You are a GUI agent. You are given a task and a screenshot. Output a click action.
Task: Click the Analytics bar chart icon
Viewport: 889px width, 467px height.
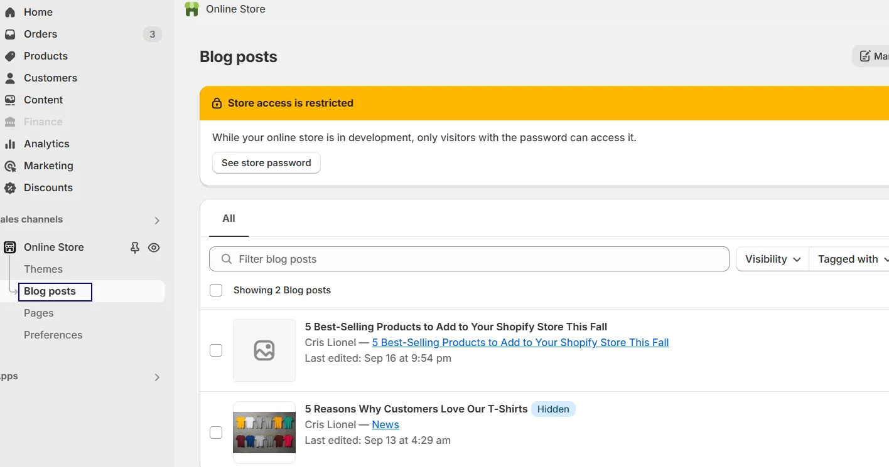point(10,144)
